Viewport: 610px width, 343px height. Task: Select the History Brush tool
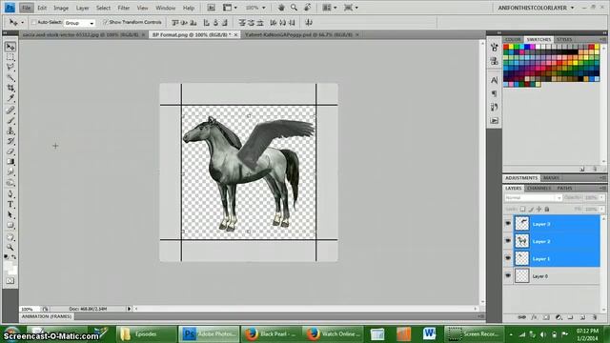10,141
